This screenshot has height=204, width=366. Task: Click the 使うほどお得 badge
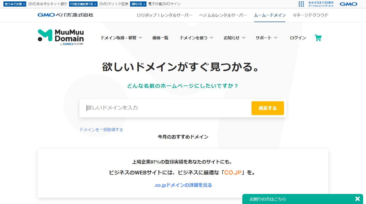click(x=15, y=4)
